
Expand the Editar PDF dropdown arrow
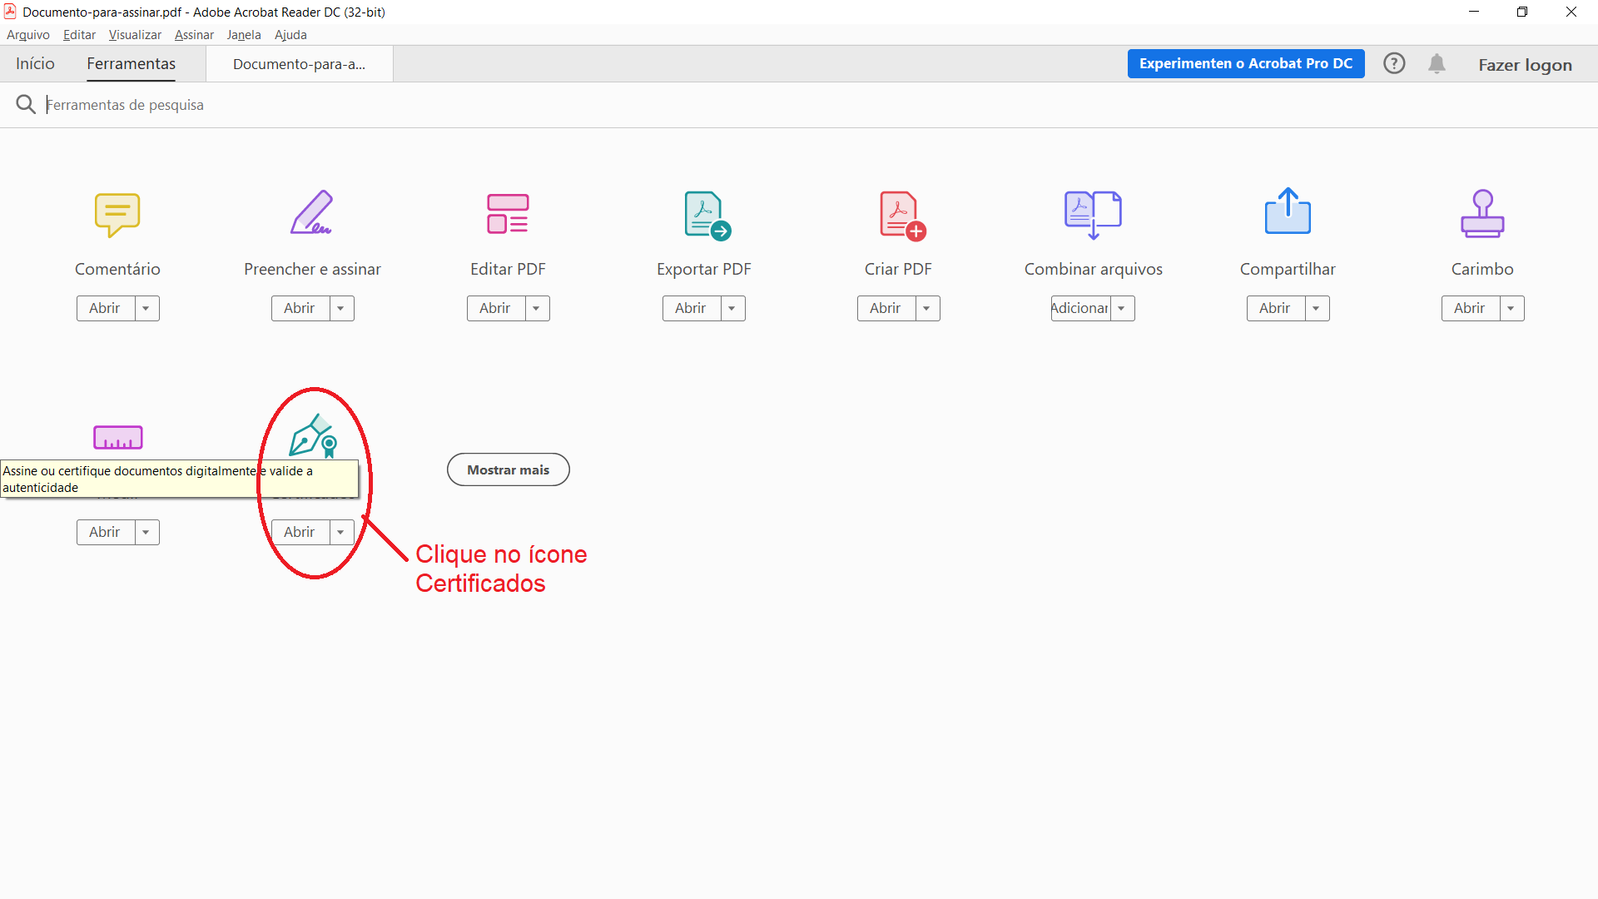537,309
